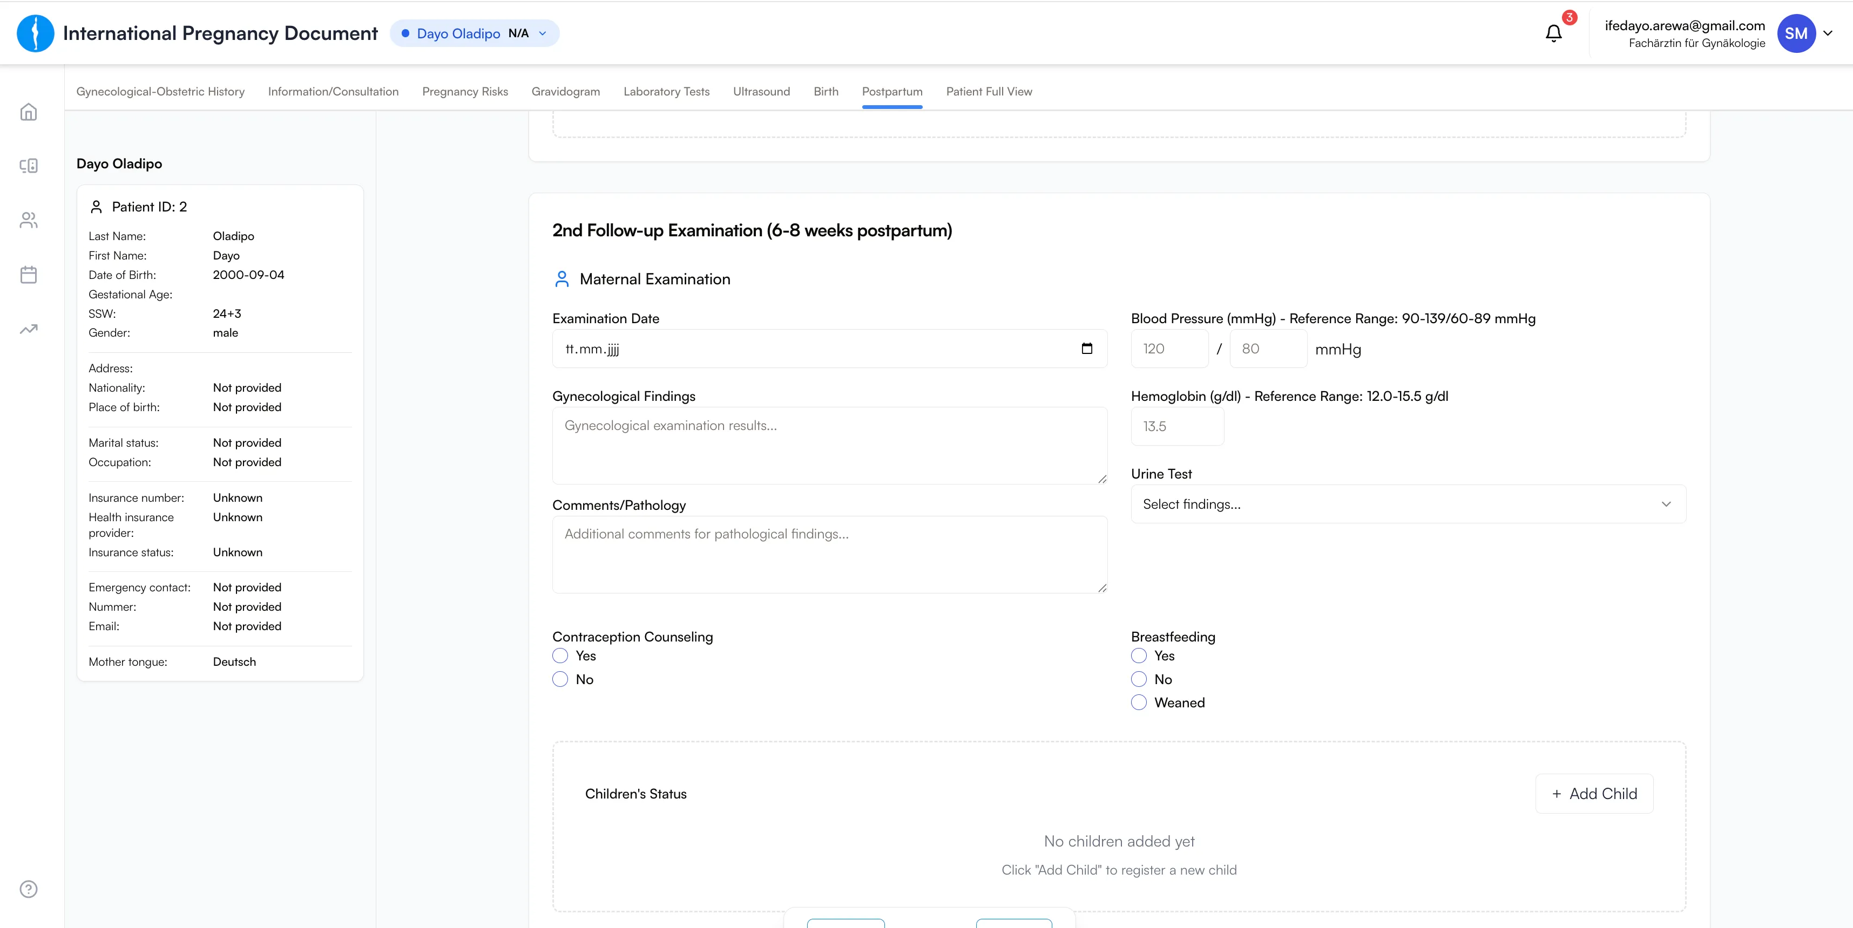Click the Gynecological Findings text area
This screenshot has width=1853, height=928.
829,446
